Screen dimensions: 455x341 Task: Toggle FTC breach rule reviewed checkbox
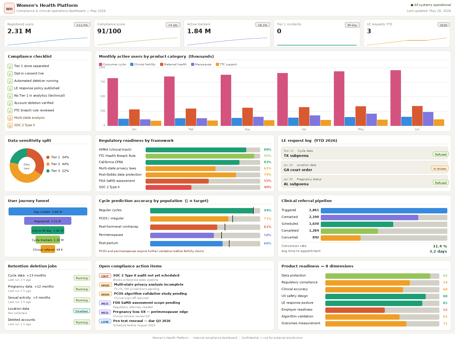point(10,111)
